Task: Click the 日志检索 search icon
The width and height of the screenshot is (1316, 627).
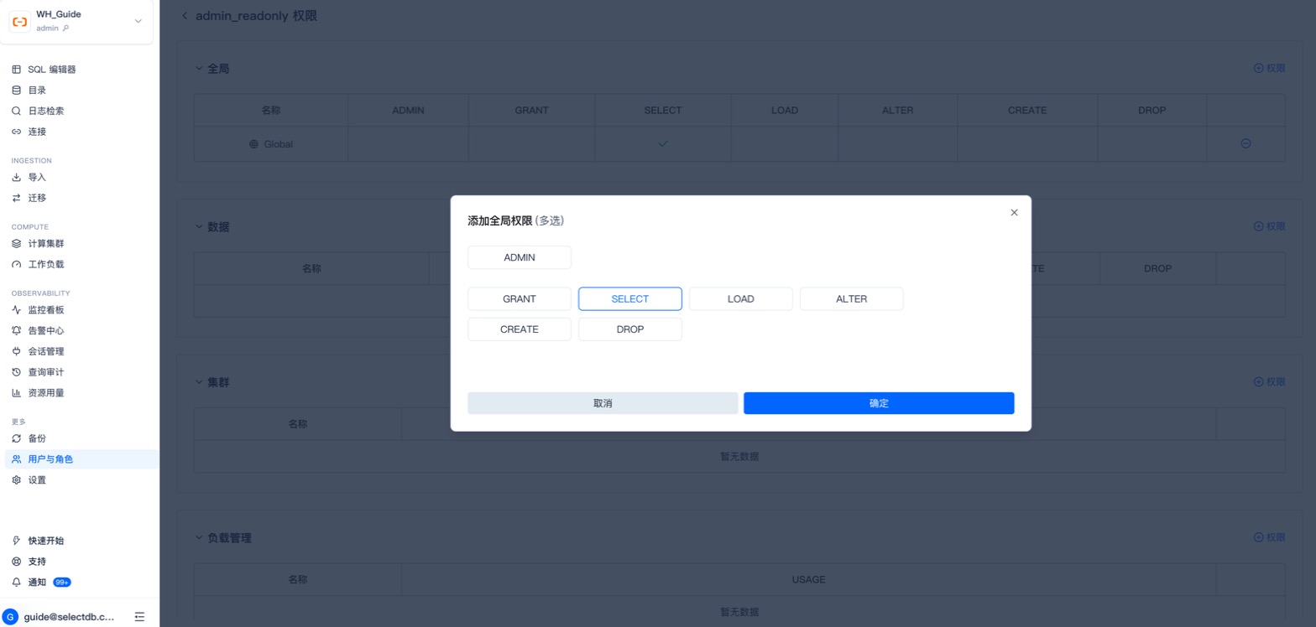Action: coord(16,111)
